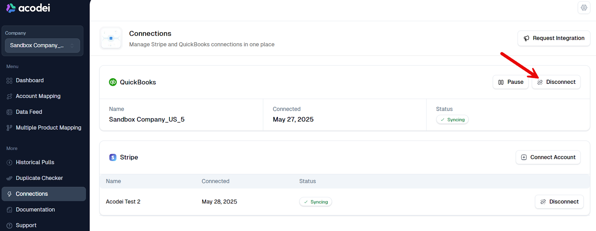Screen dimensions: 596x231
Task: Open Historical Pulls in sidebar
Action: [x=35, y=162]
